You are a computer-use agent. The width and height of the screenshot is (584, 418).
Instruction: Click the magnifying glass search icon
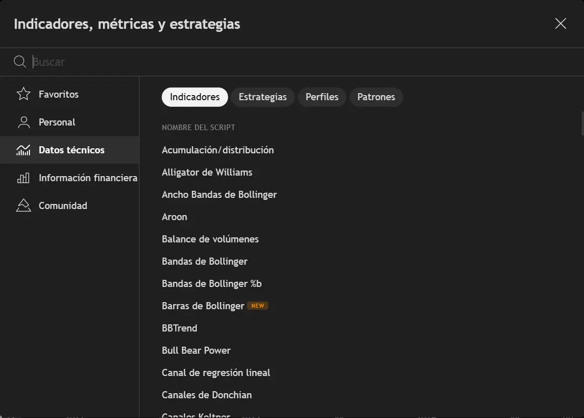pyautogui.click(x=19, y=61)
